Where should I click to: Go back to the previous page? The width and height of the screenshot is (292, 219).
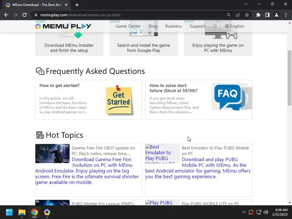6,15
